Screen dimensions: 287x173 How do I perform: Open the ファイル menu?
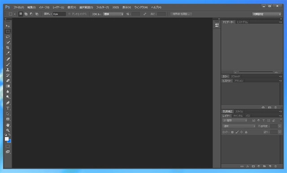tap(19, 7)
